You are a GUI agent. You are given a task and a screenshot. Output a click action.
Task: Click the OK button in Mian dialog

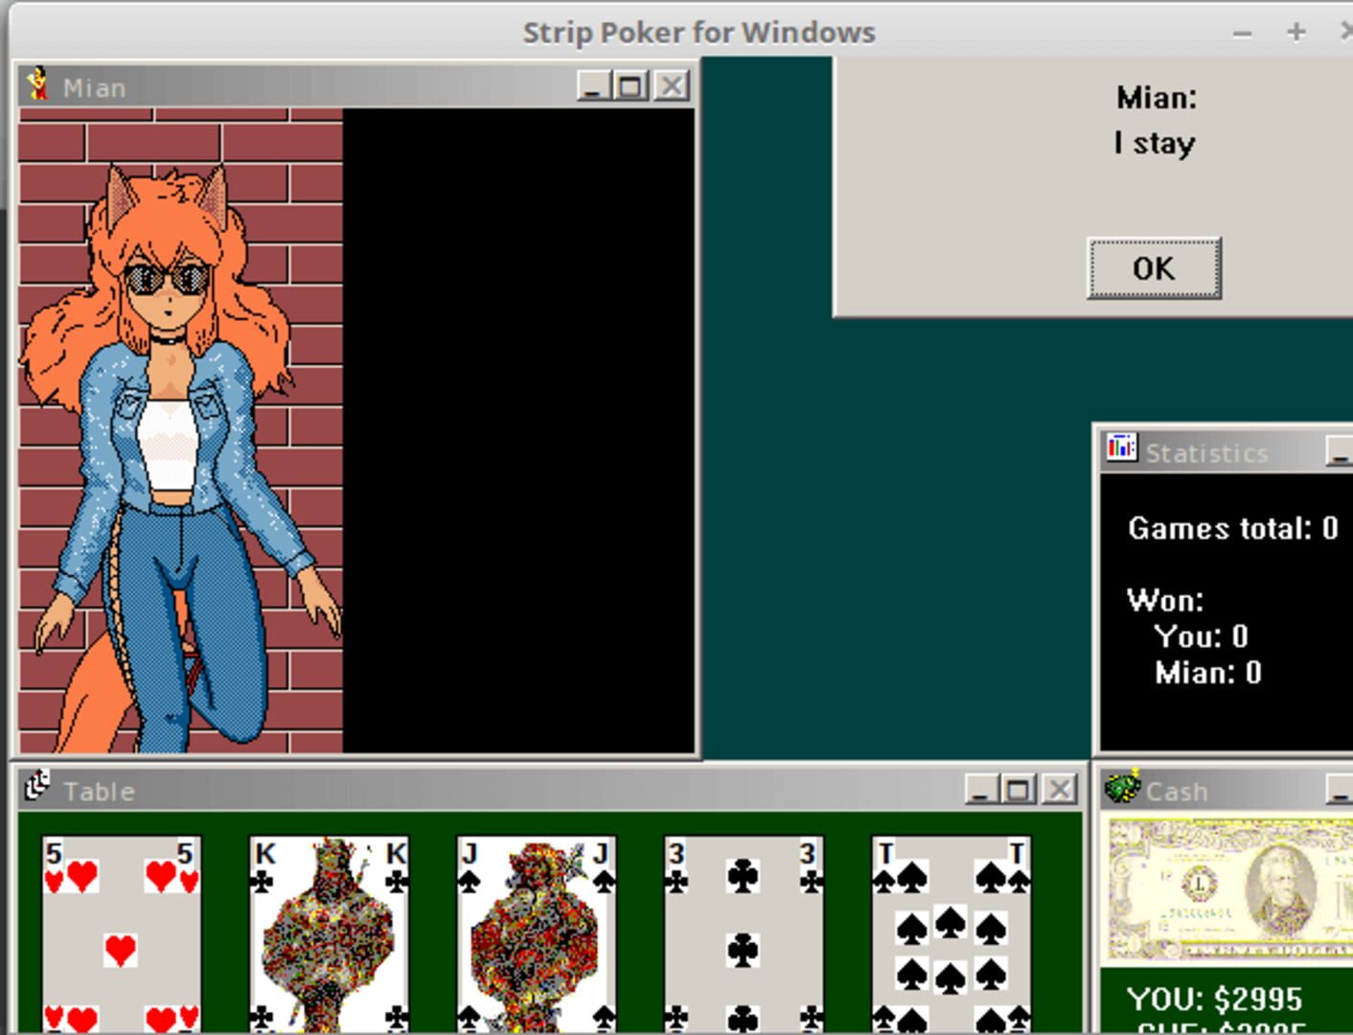point(1154,268)
